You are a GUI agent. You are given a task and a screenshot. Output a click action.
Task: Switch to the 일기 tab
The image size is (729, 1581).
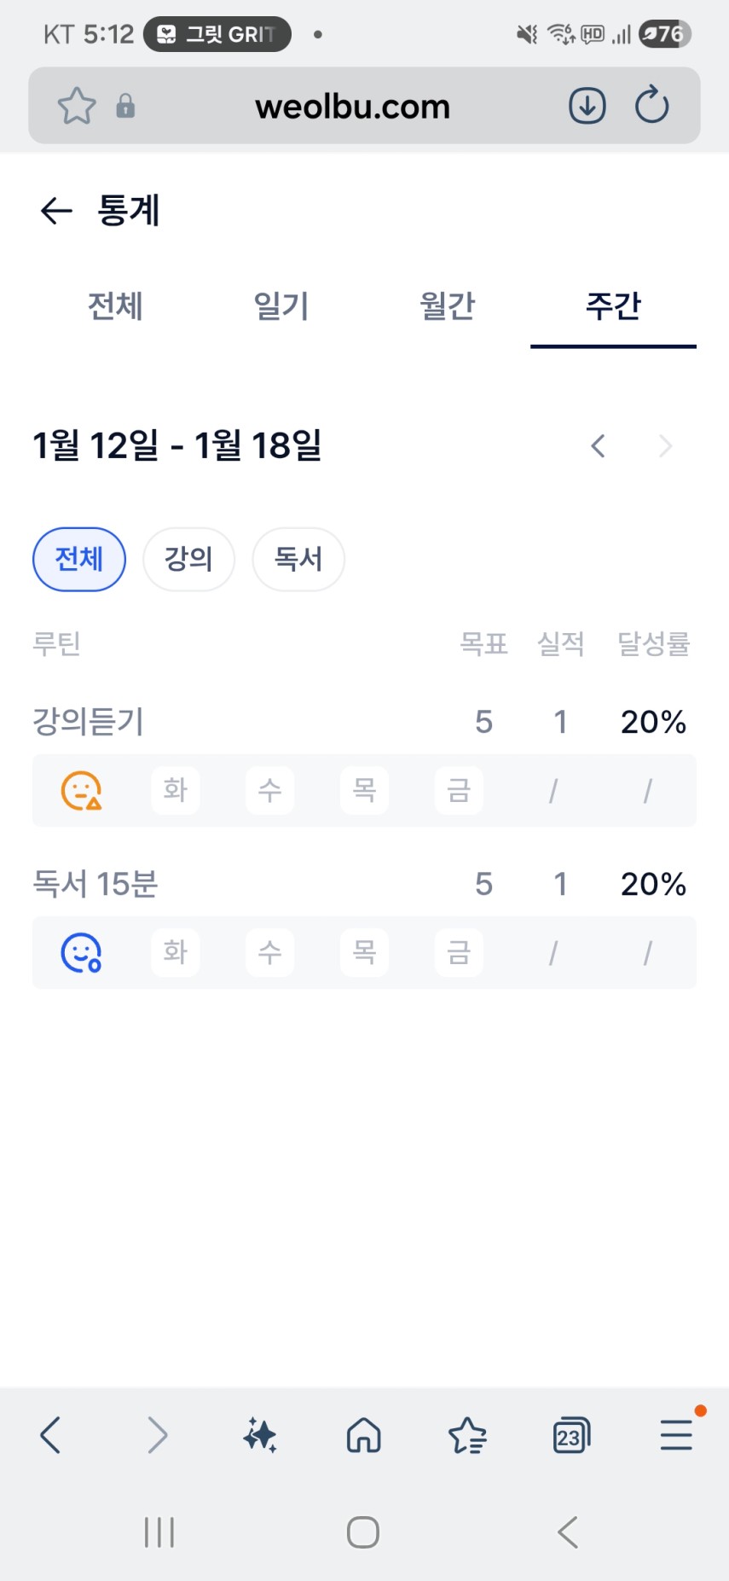pos(281,306)
